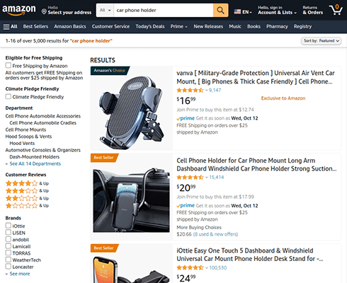Enable Free Shipping by Amazon checkbox

click(x=8, y=65)
